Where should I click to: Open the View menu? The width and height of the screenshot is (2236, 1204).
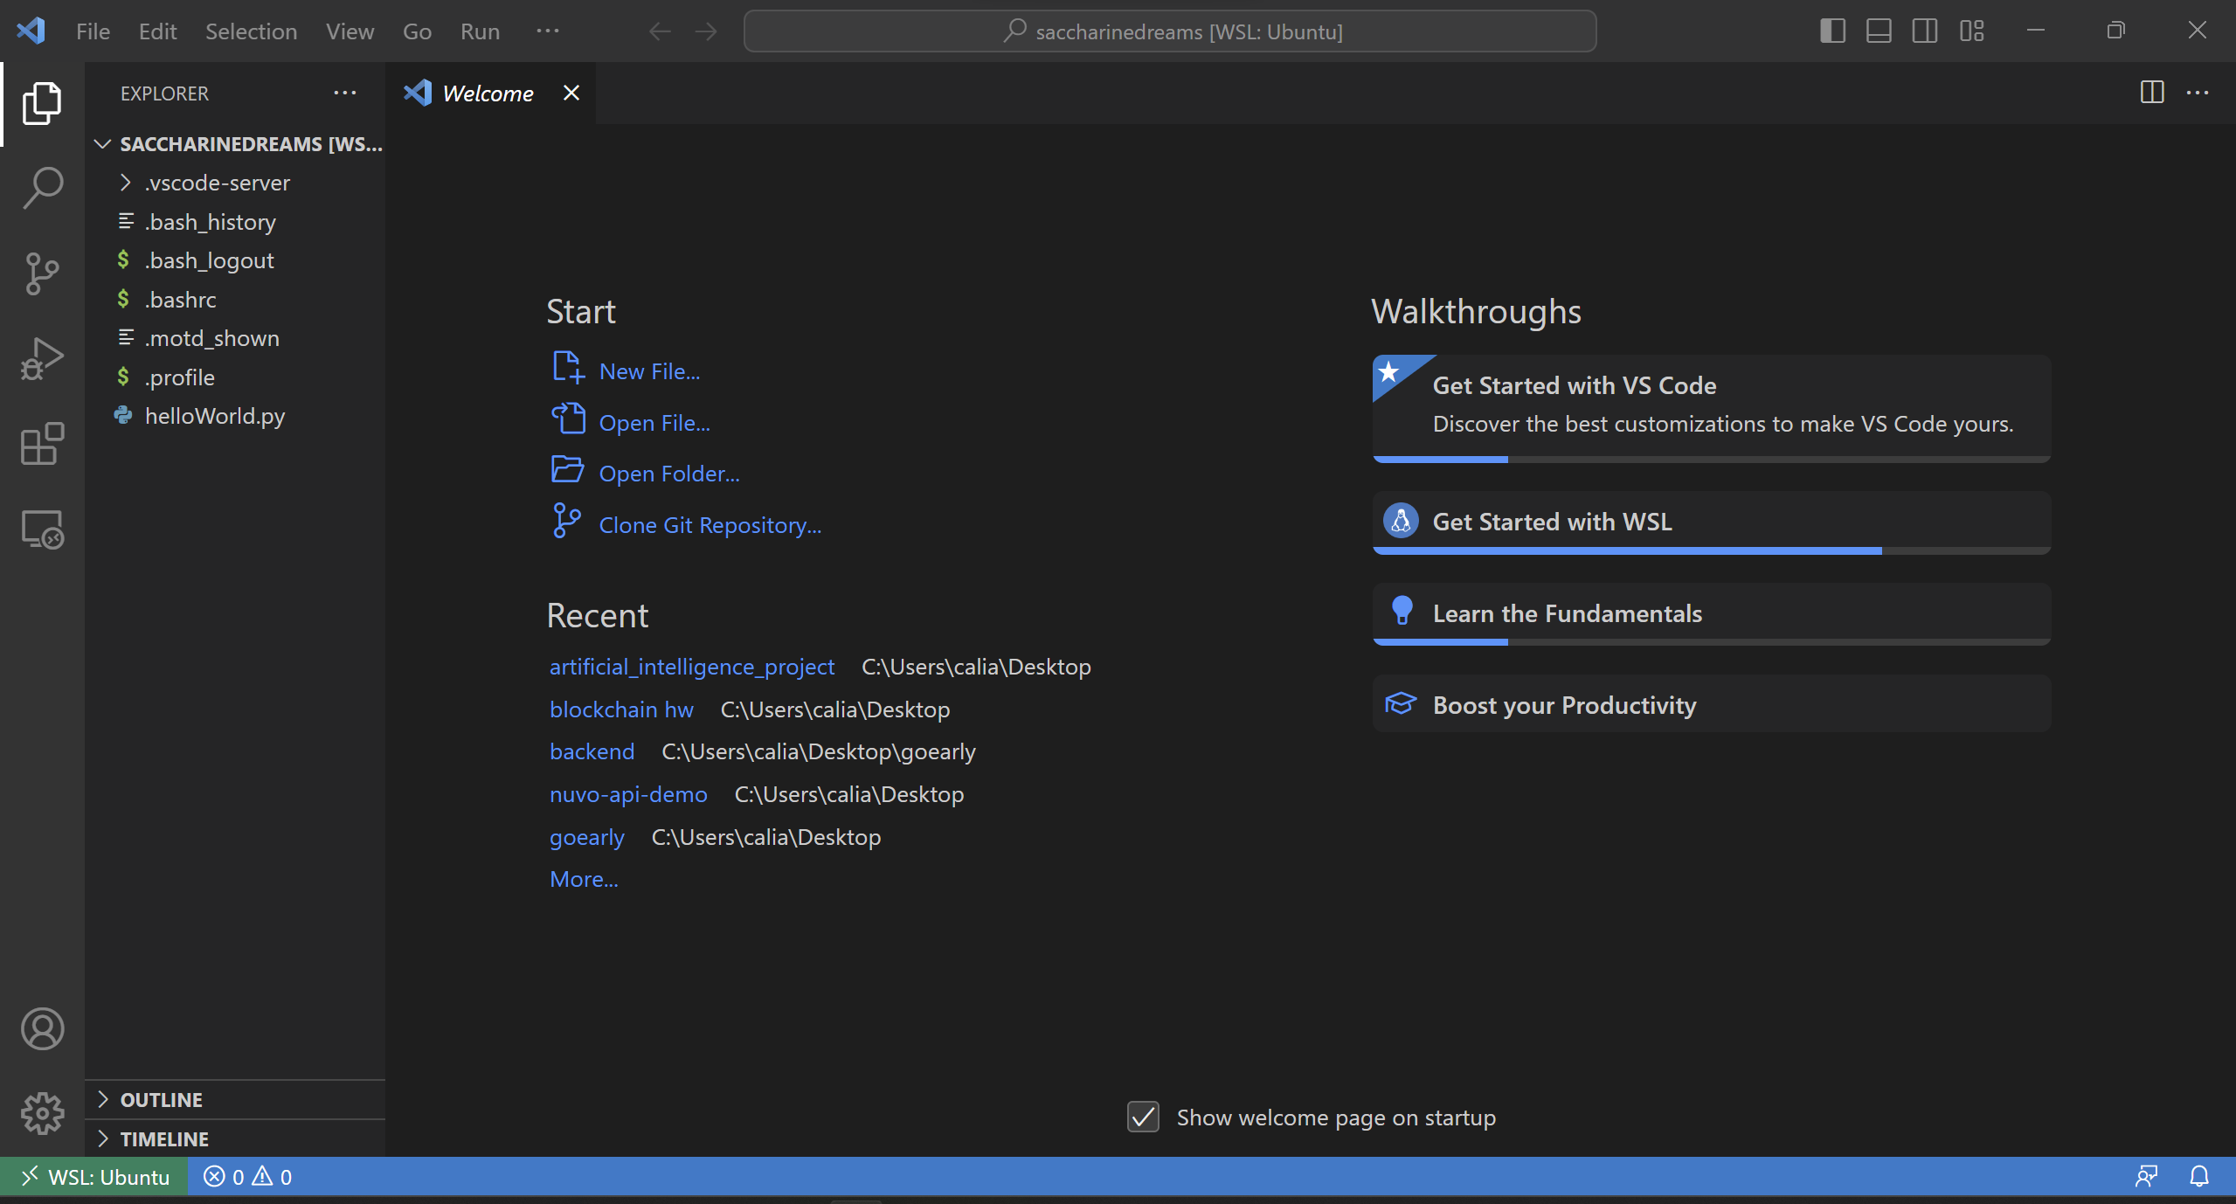[x=350, y=31]
